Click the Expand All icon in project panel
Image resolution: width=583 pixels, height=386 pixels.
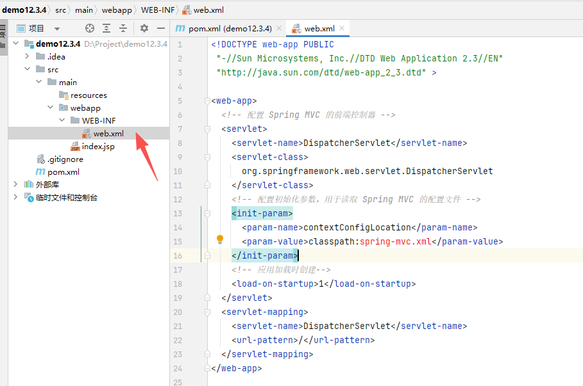coord(106,28)
